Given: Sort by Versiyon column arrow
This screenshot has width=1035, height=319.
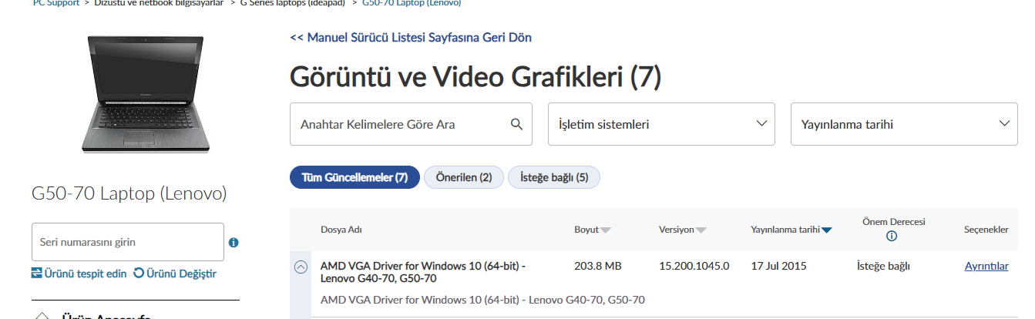Looking at the screenshot, I should coord(701,230).
